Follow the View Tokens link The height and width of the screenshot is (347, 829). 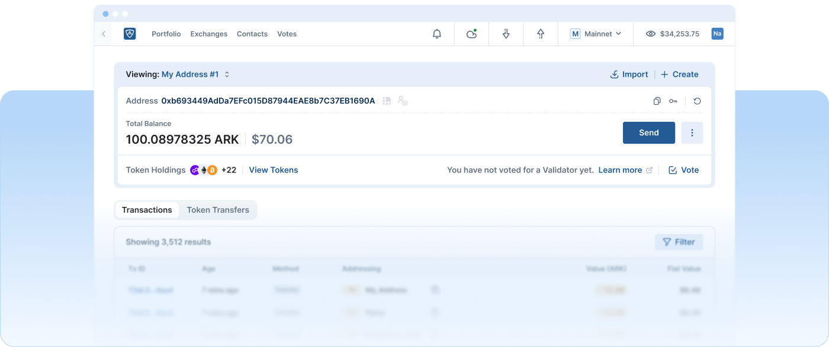[273, 170]
